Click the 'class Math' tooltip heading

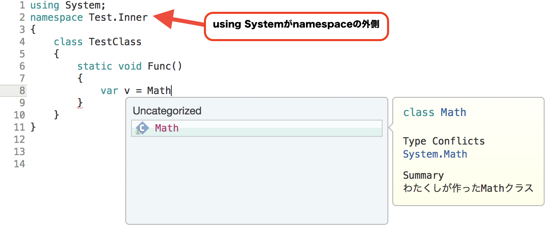[434, 112]
